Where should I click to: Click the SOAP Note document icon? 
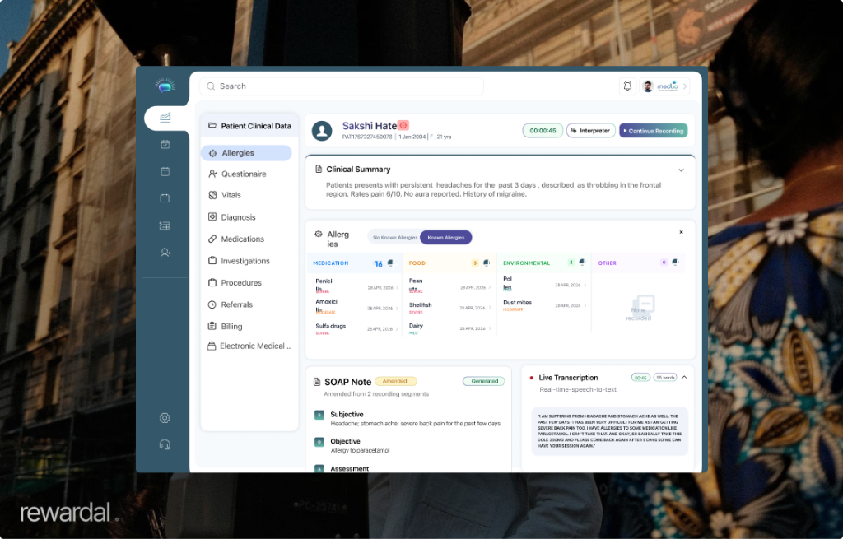click(317, 382)
